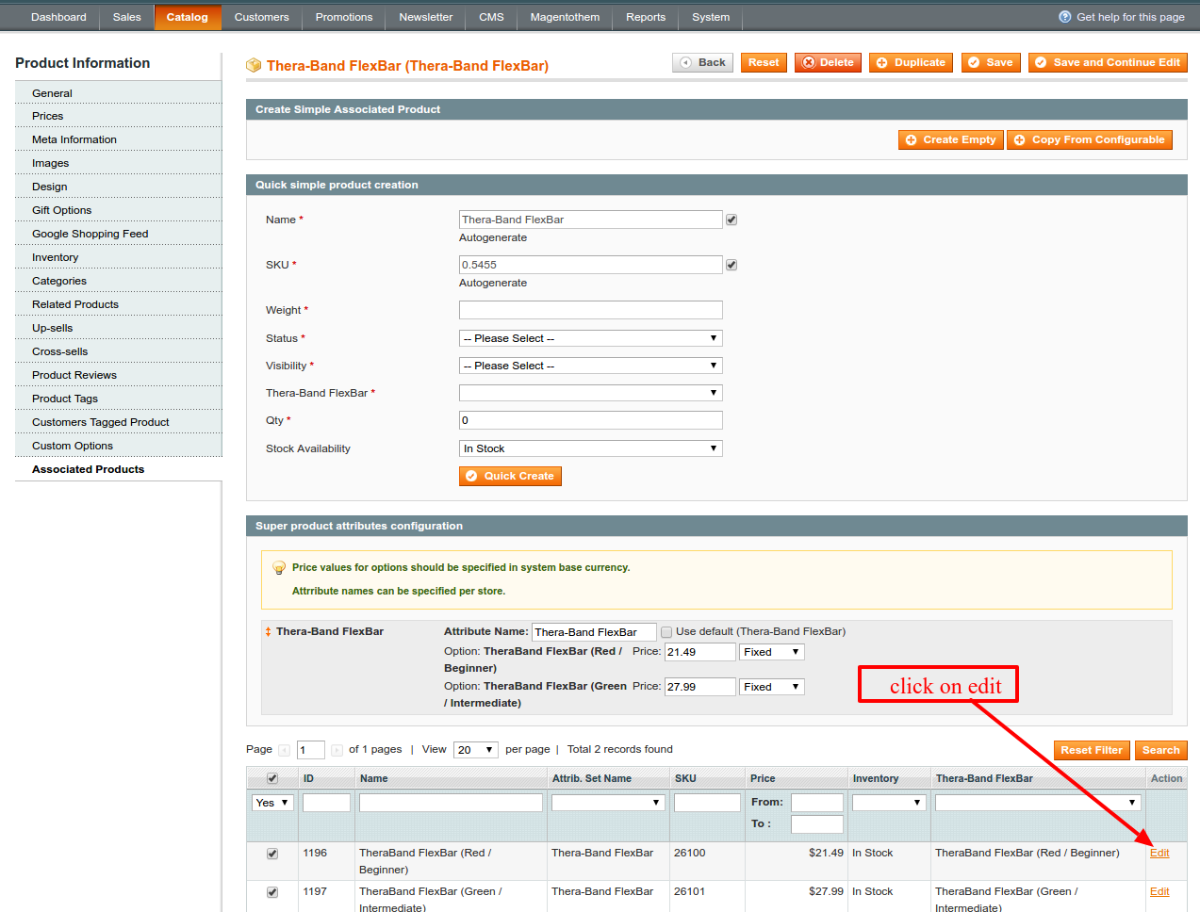Viewport: 1200px width, 912px height.
Task: Open the Stock Availability dropdown
Action: (591, 448)
